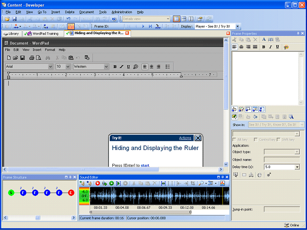Click the sound timeline scrollbar handle

(x=140, y=212)
